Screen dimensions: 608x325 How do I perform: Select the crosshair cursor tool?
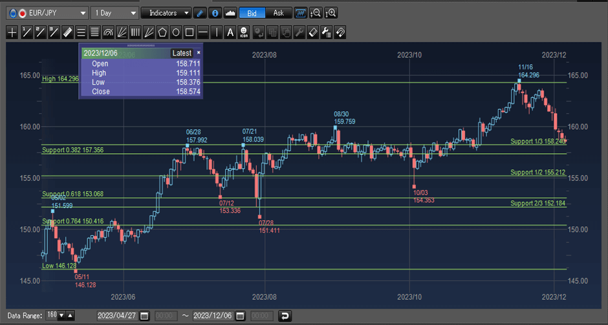click(13, 32)
